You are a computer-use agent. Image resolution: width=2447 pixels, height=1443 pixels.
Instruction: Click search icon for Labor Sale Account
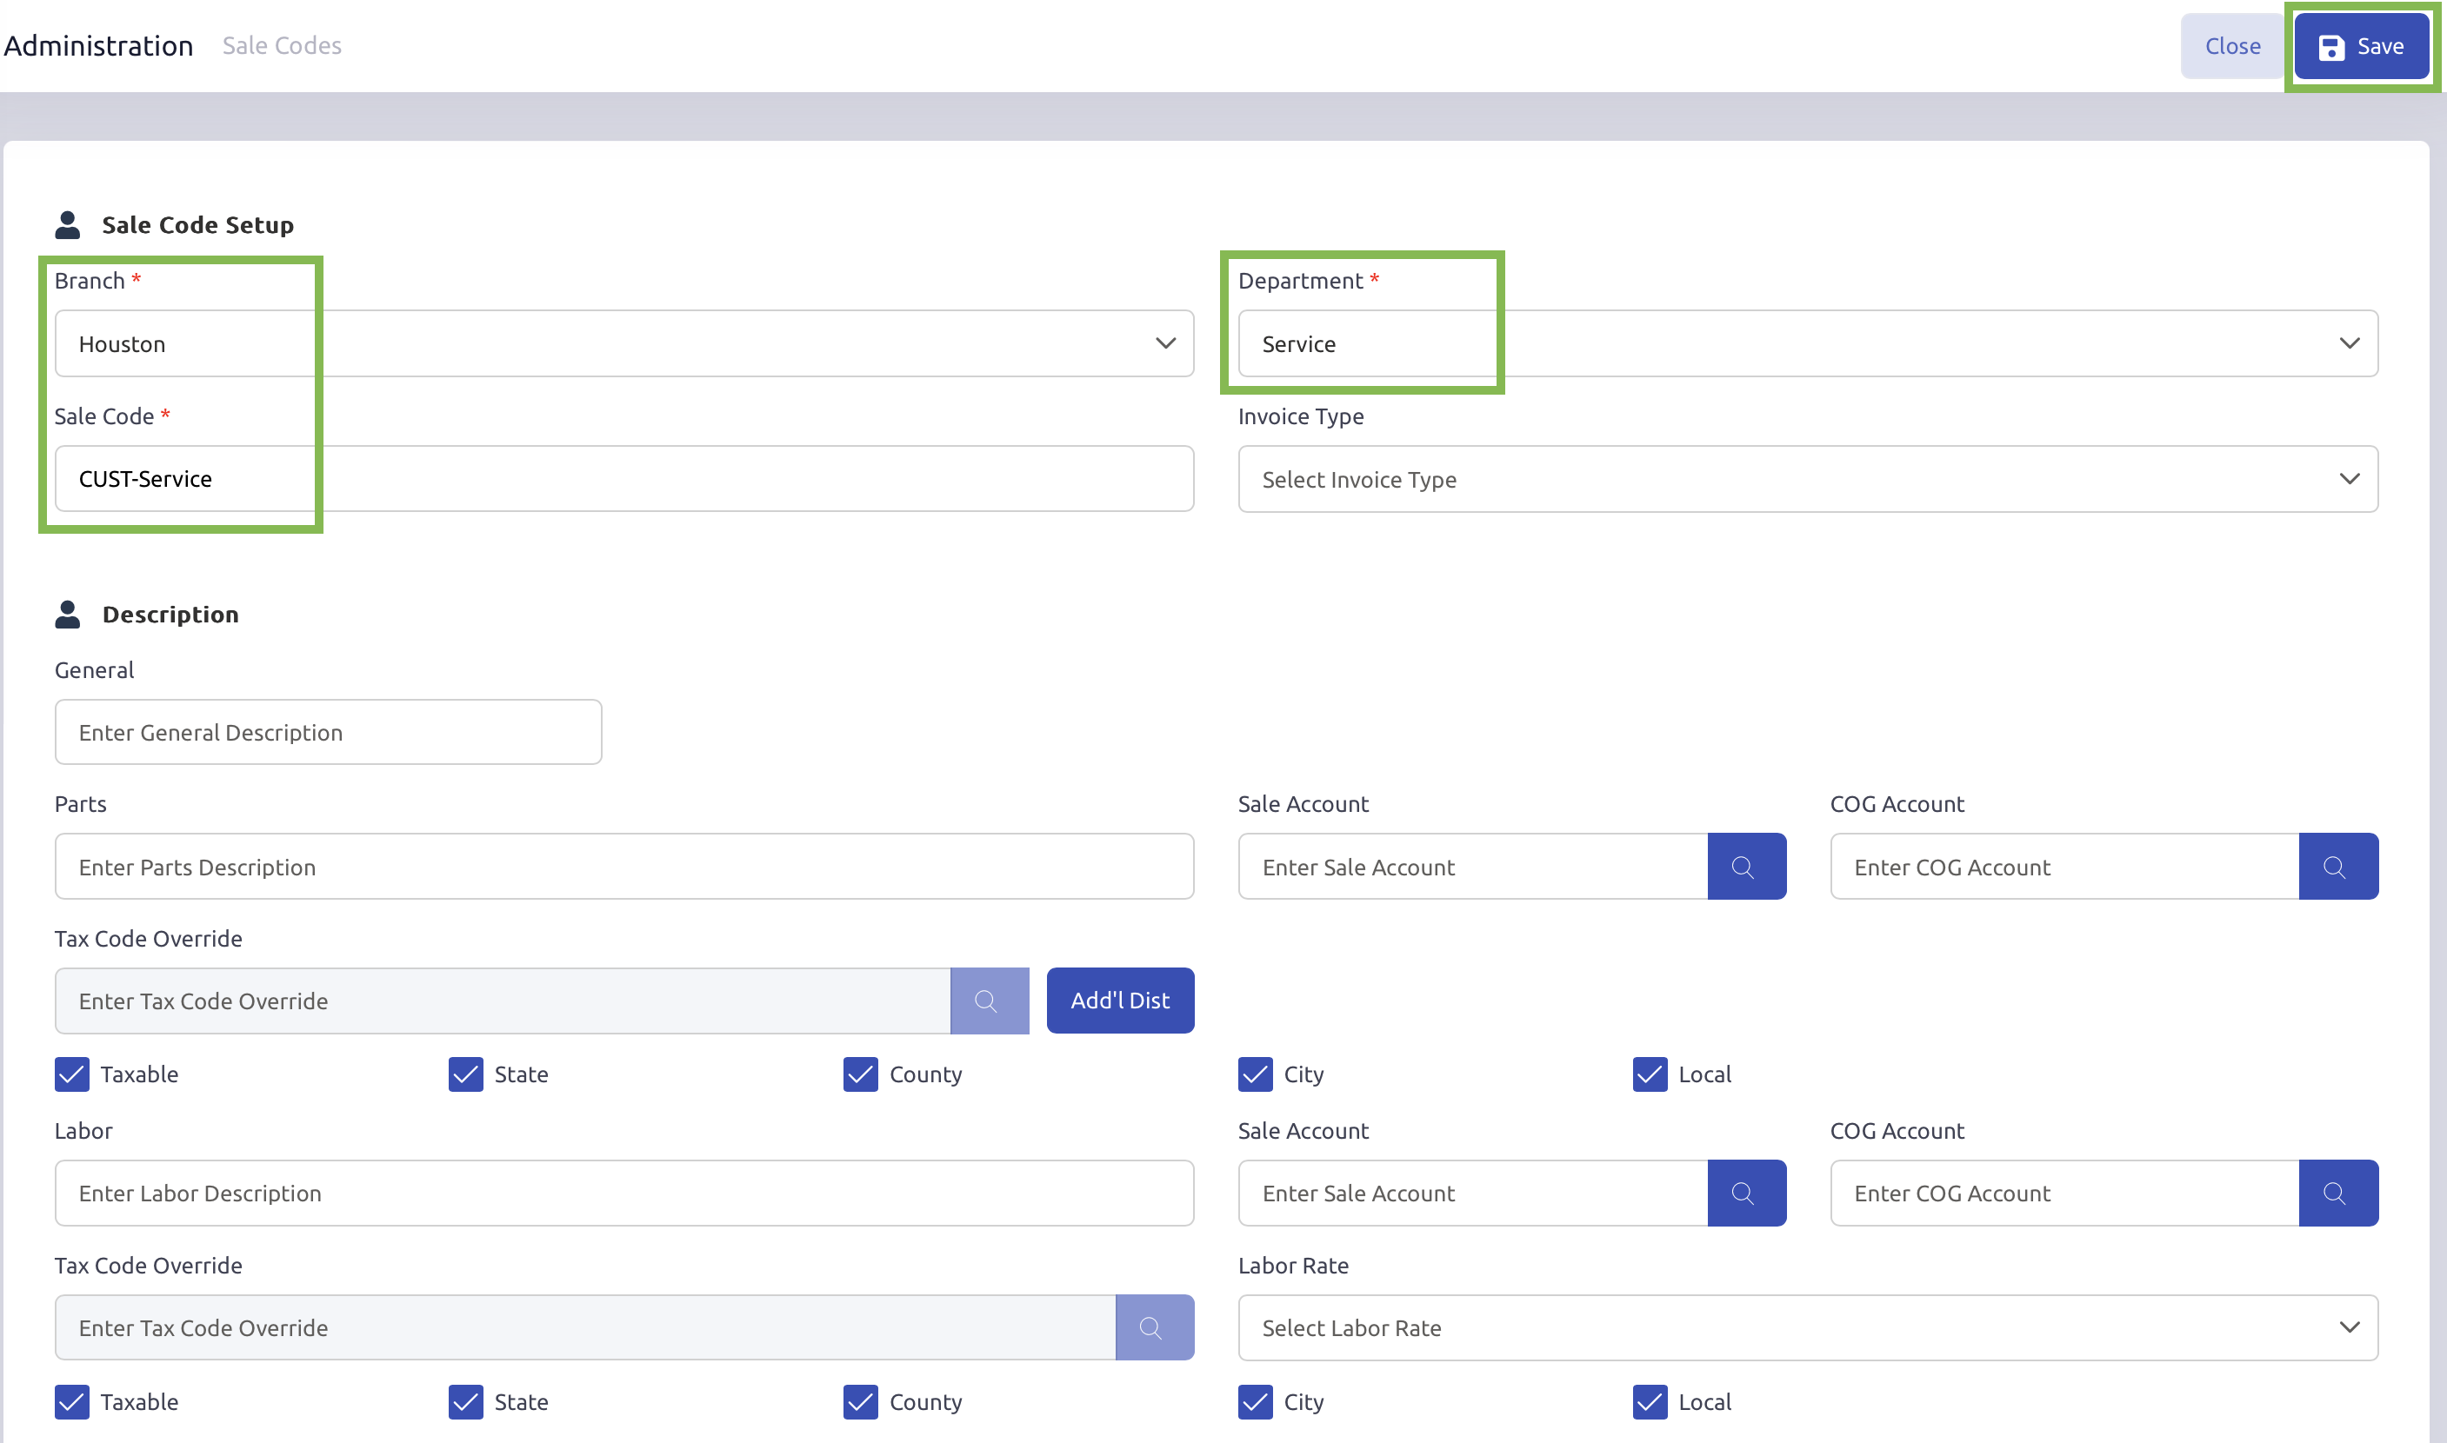tap(1746, 1194)
